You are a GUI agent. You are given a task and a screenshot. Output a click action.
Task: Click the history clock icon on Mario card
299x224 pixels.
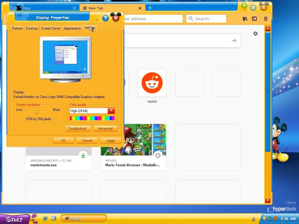coord(158,155)
